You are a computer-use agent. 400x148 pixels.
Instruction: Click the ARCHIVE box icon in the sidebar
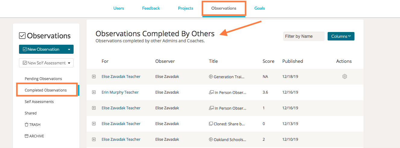pos(27,136)
